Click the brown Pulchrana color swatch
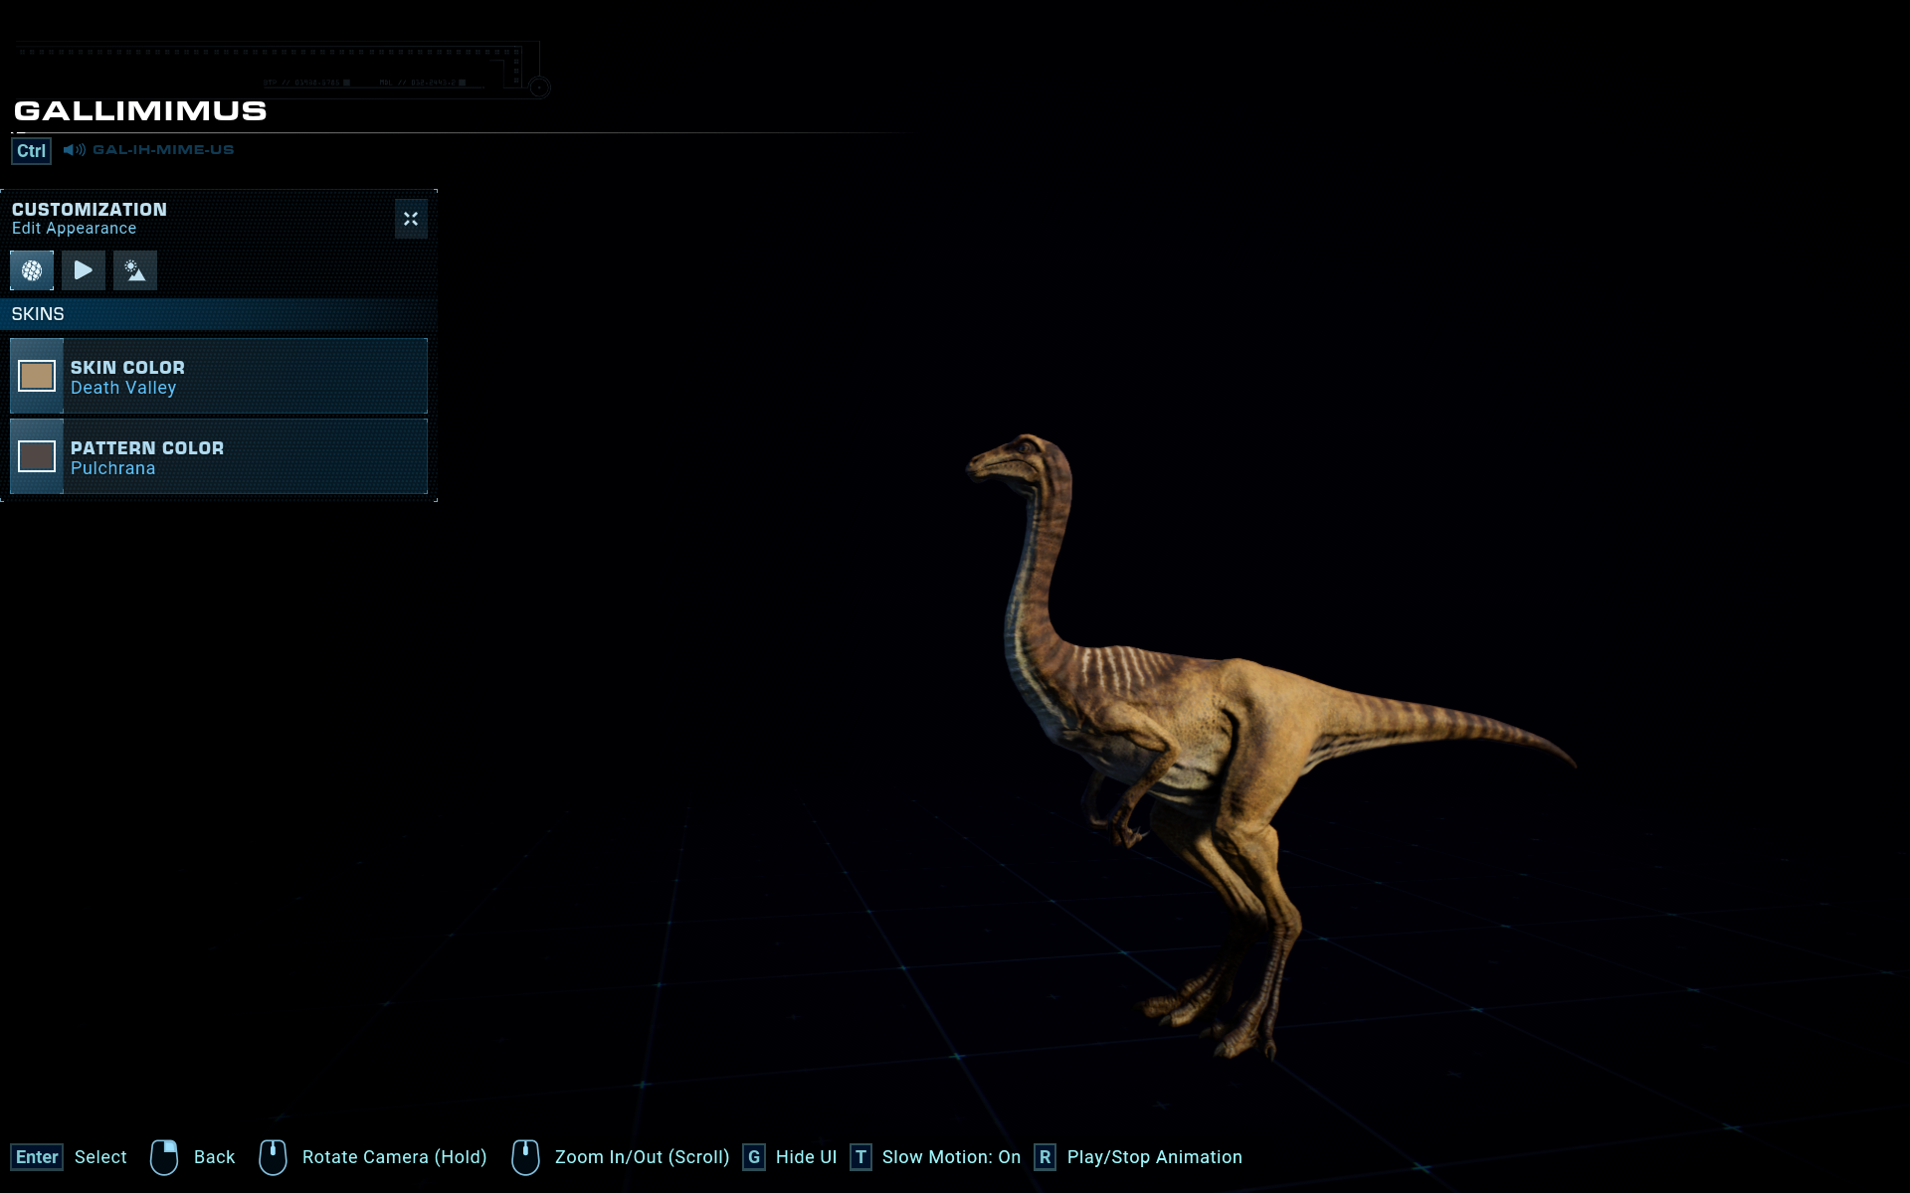Image resolution: width=1910 pixels, height=1193 pixels. point(37,456)
